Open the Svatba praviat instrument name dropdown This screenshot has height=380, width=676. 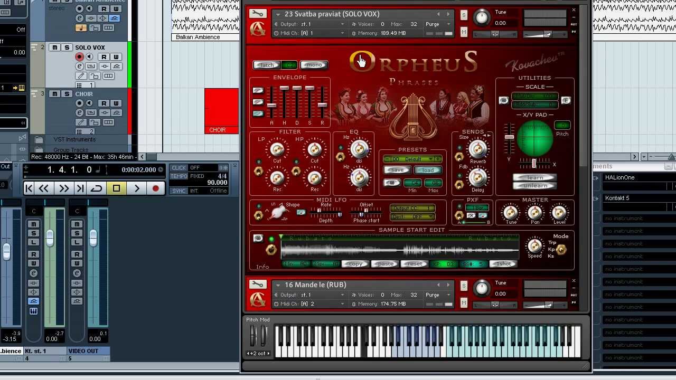(x=278, y=14)
